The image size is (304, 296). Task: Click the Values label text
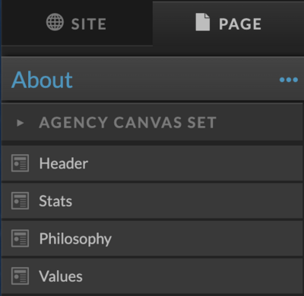click(61, 276)
